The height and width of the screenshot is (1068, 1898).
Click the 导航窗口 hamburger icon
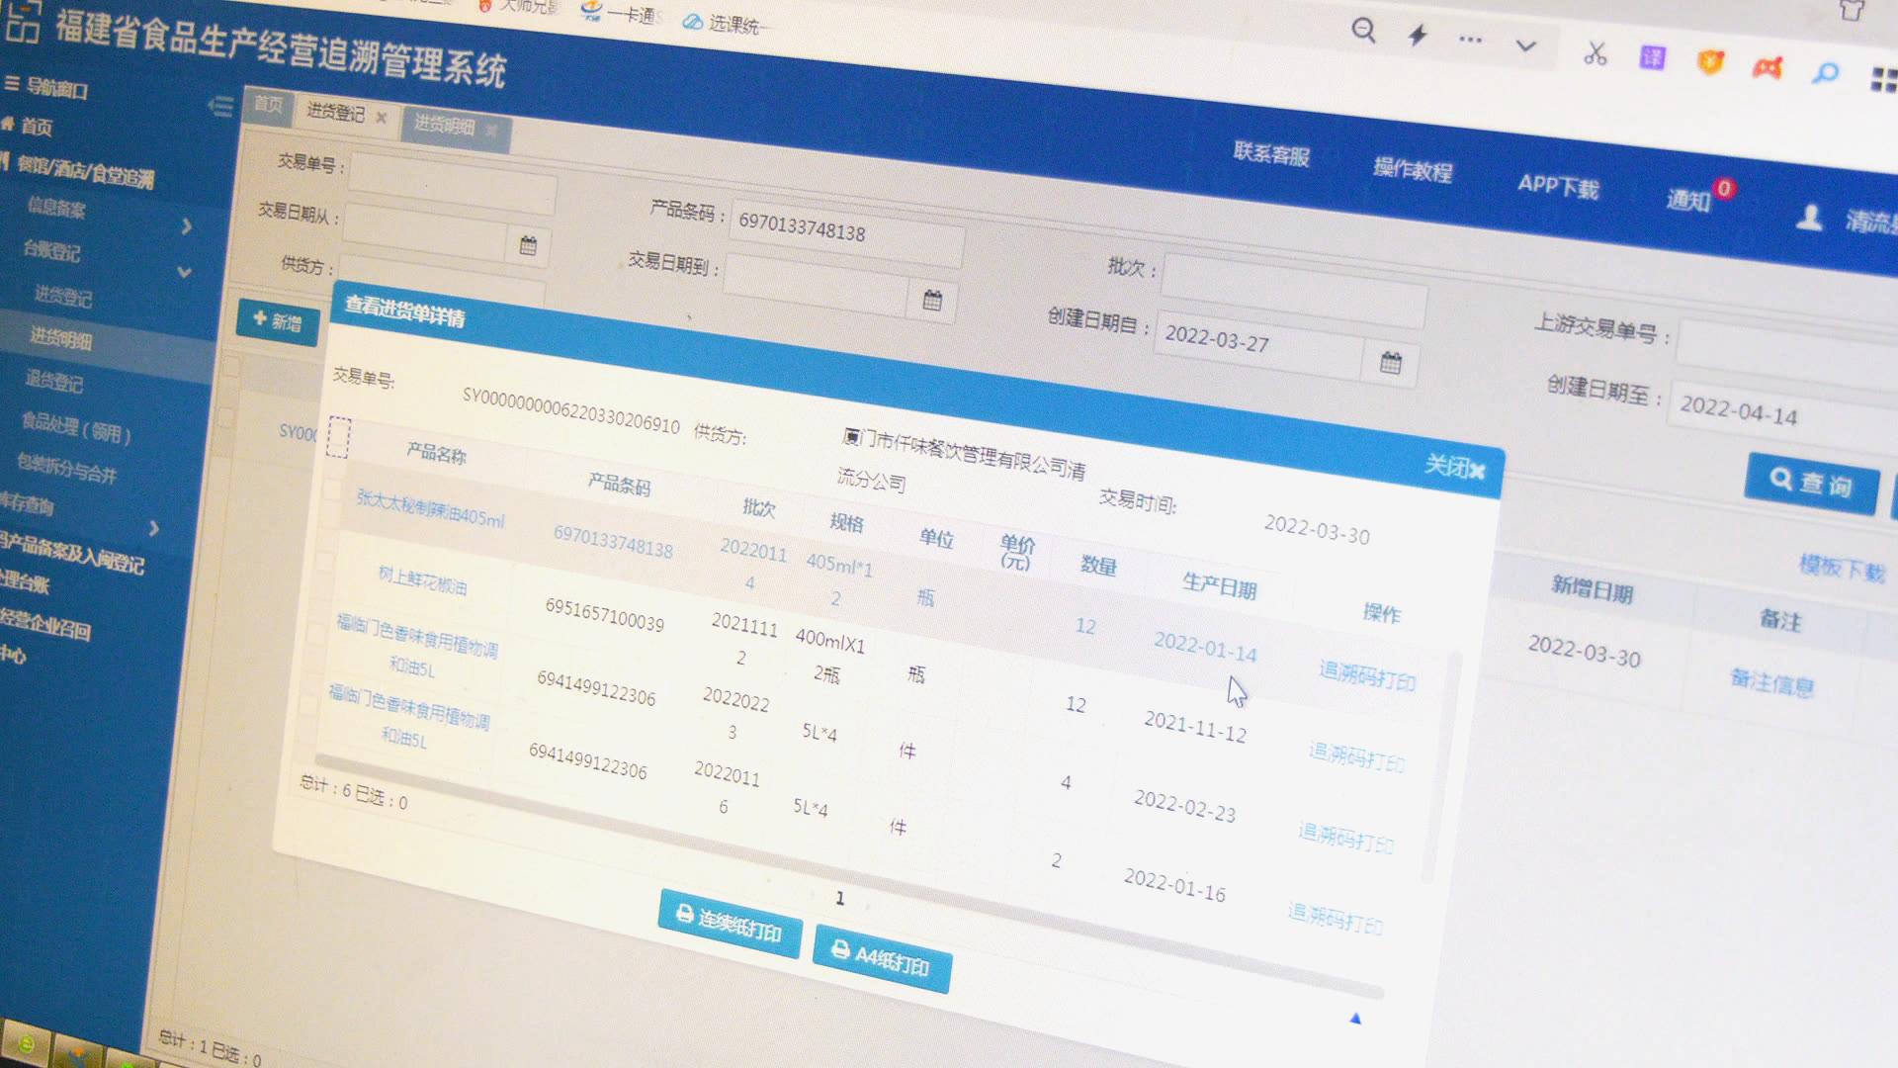click(12, 84)
